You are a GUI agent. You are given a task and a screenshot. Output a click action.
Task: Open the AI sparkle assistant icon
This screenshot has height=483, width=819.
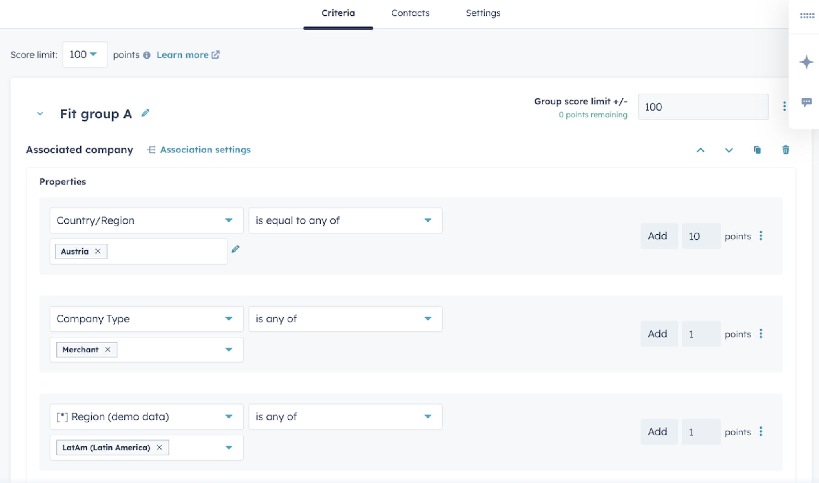[x=806, y=62]
